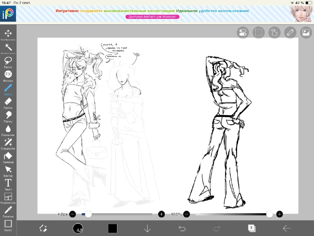Increase brush thickness with plus button
This screenshot has height=236, width=314.
point(161,214)
